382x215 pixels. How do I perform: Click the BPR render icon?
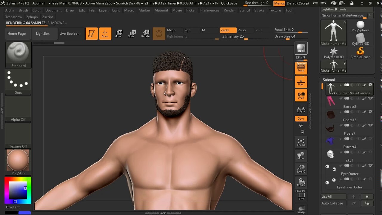pyautogui.click(x=301, y=47)
